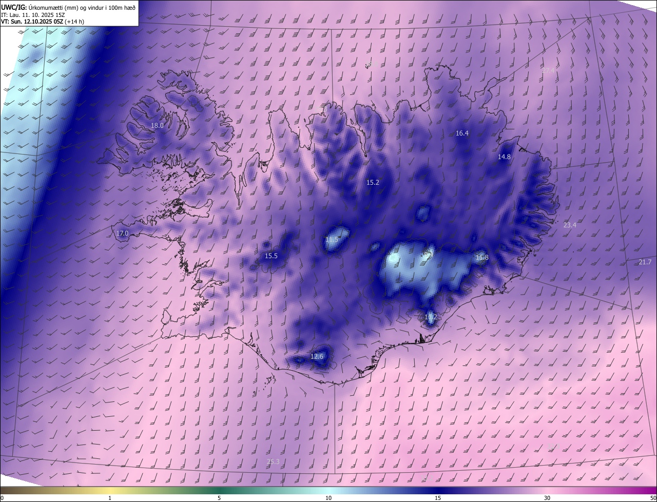657x502 pixels.
Task: Click the 12.6 value on the southern glacier
Action: (317, 357)
